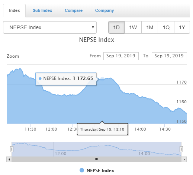Click the 1160 axis label
Screen dimensions: 193x175
pos(181,102)
